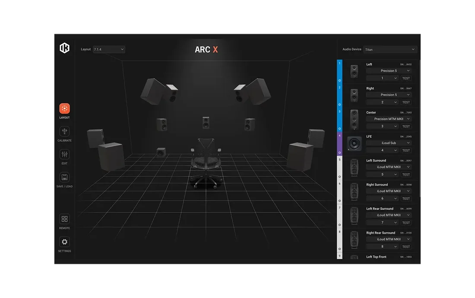Open Left channel output 1 dropdown

tap(382, 78)
